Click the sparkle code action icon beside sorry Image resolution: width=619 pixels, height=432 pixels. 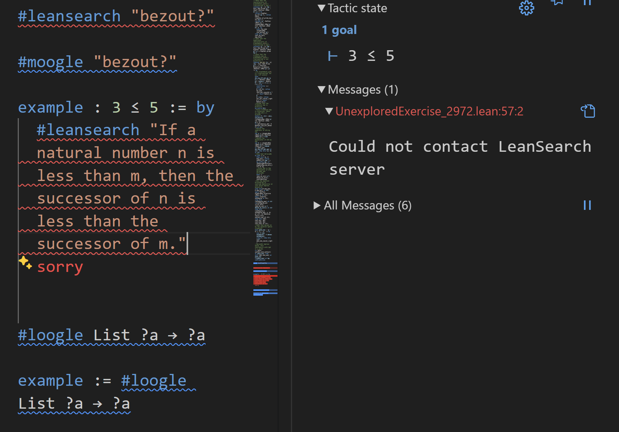tap(25, 262)
